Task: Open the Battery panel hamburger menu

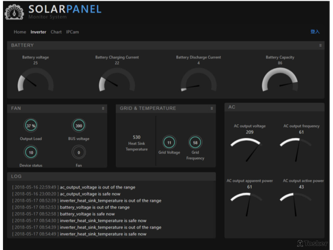Action: point(320,45)
